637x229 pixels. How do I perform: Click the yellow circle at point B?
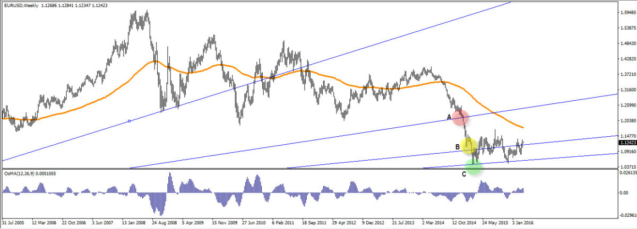tap(469, 145)
